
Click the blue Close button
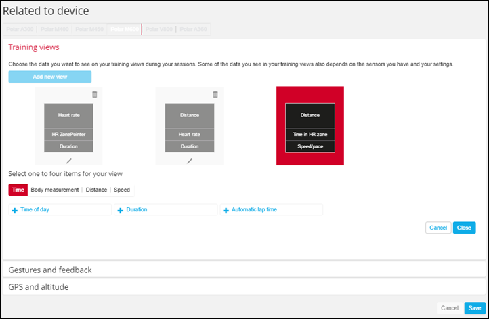point(464,228)
